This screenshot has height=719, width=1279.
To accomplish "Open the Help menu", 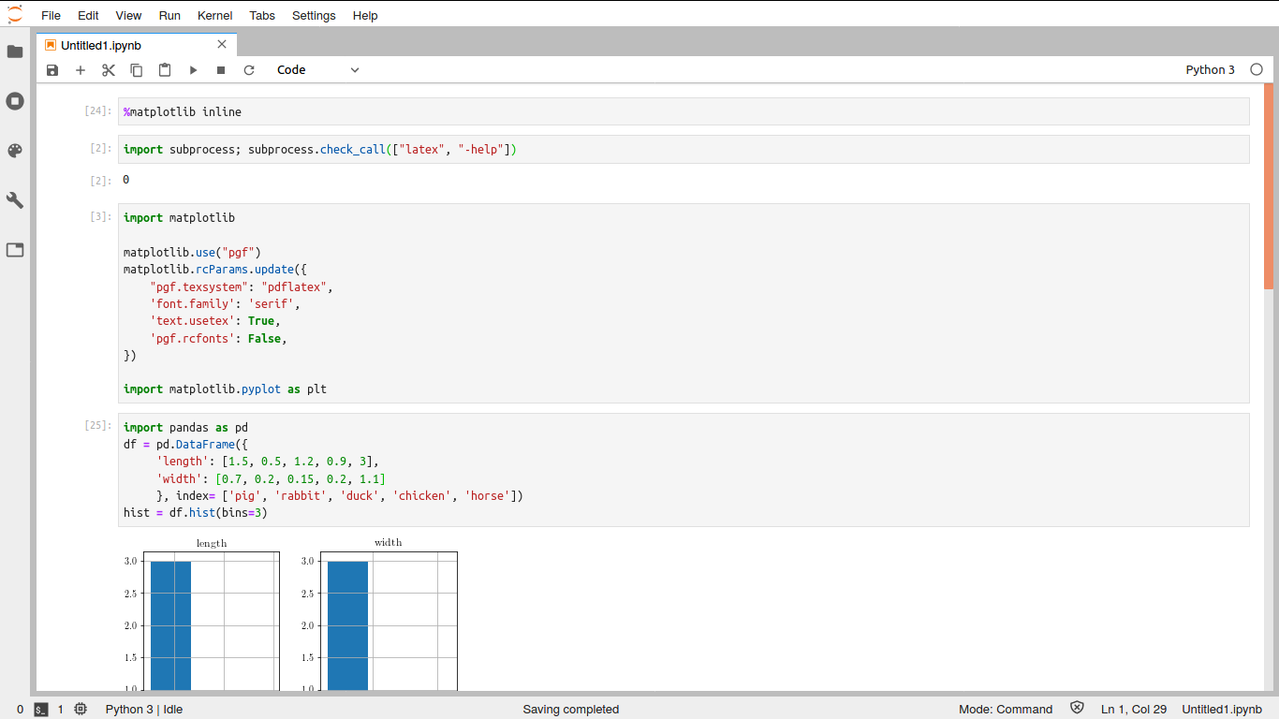I will point(365,15).
